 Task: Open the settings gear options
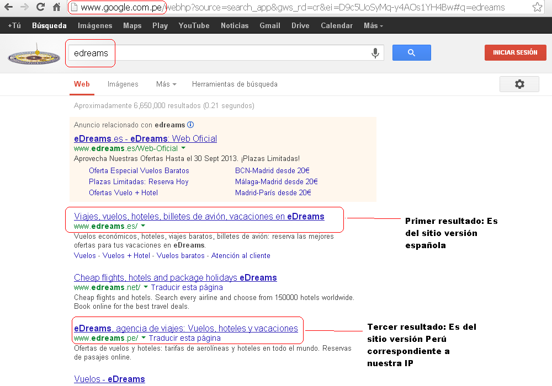[x=519, y=84]
